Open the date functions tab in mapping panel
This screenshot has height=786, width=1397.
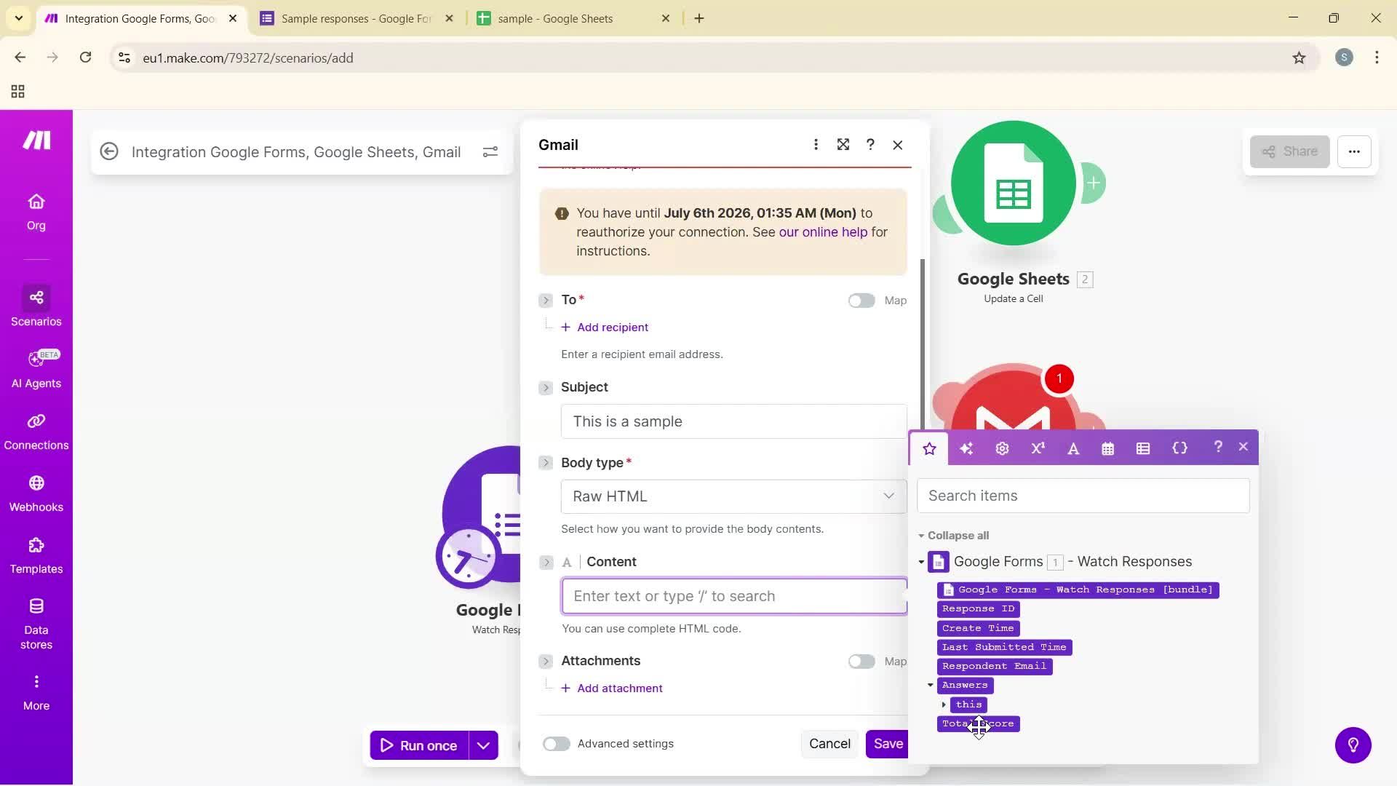coord(1107,448)
